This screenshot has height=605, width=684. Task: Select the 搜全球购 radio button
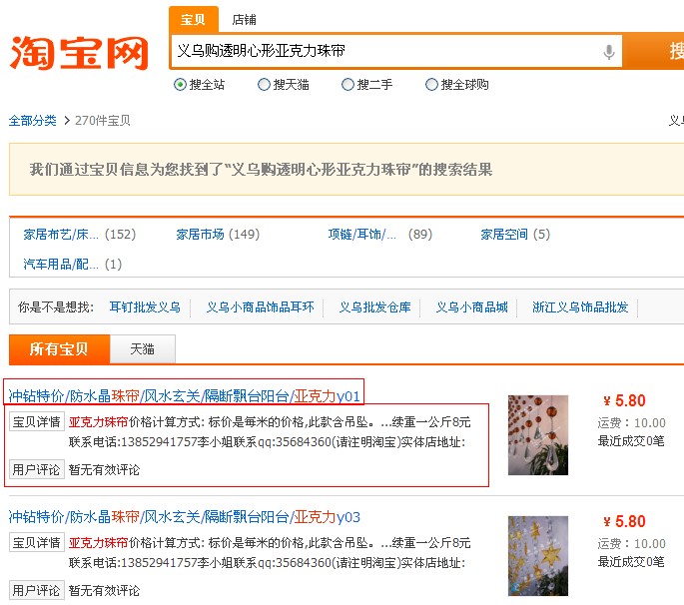[x=431, y=84]
